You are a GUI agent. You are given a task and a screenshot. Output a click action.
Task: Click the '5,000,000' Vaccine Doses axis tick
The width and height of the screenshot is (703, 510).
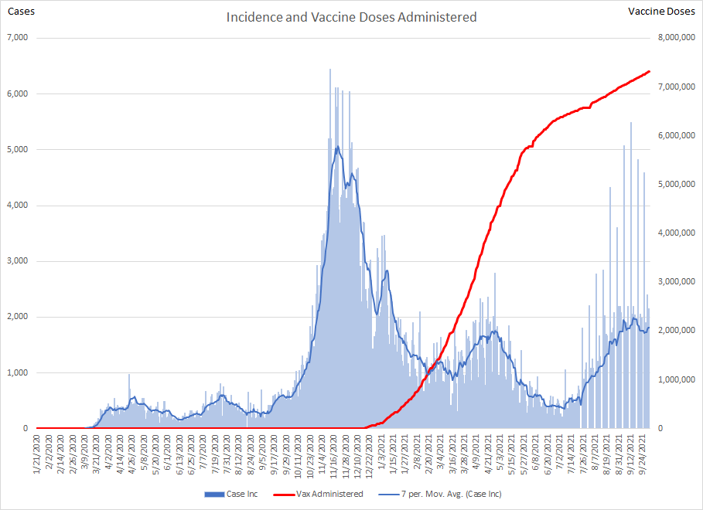point(677,184)
